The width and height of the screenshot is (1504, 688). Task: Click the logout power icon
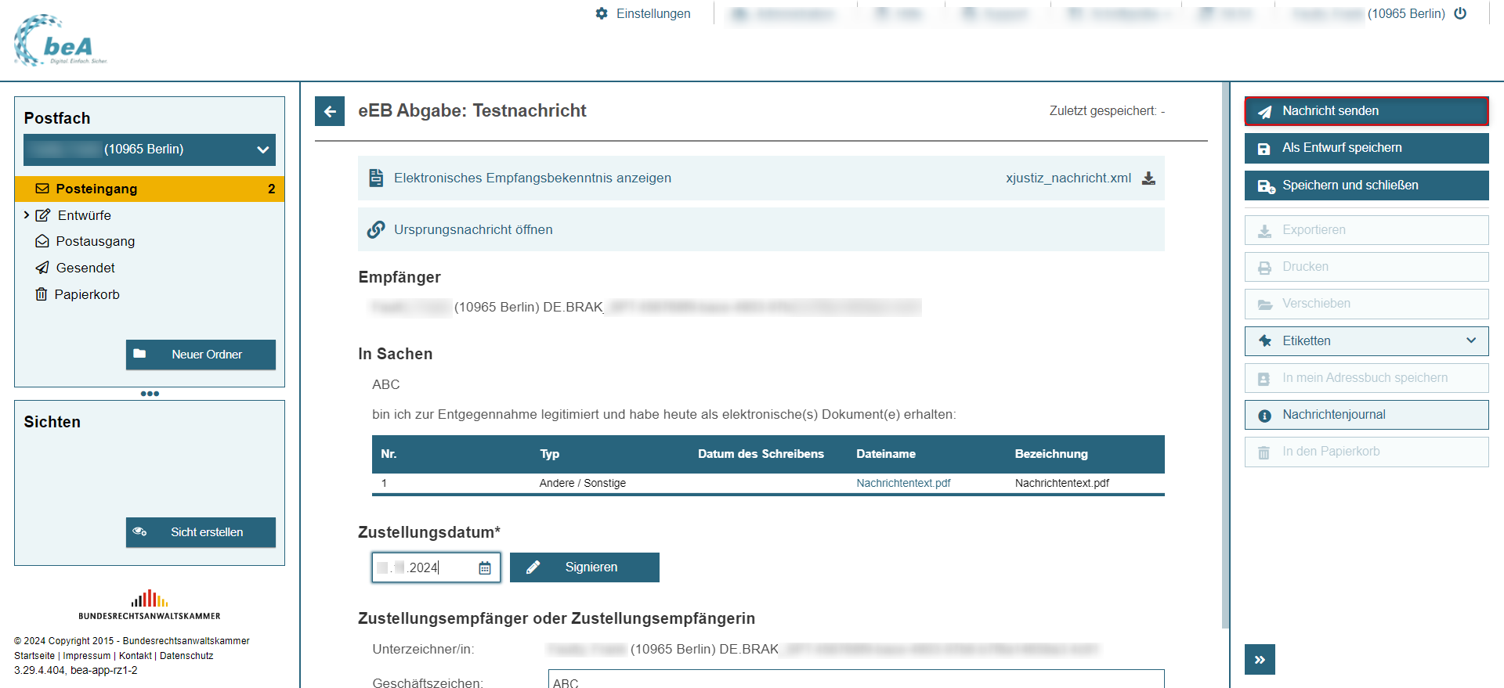1460,13
